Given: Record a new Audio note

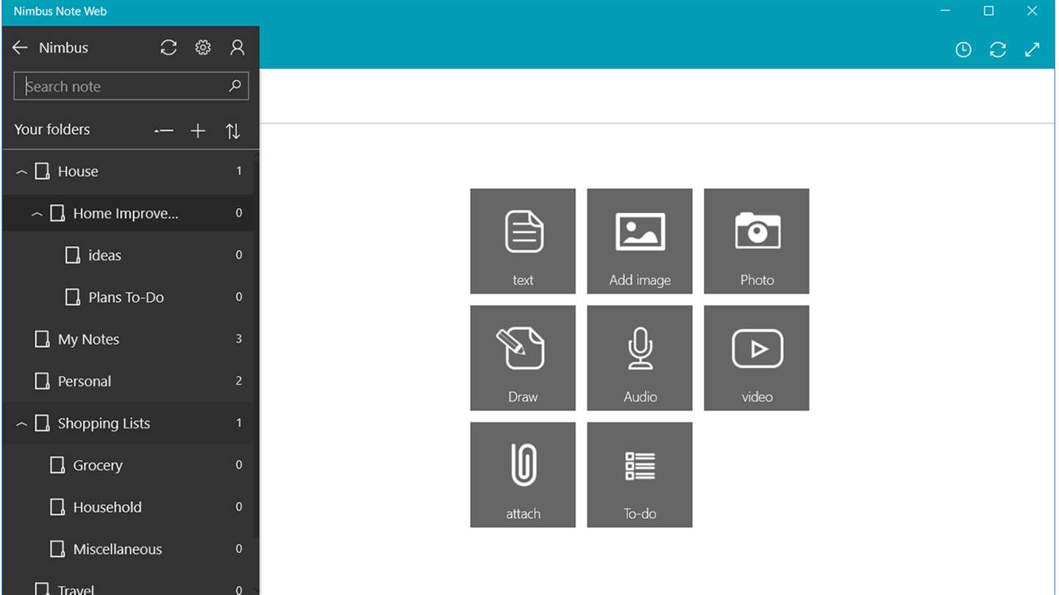Looking at the screenshot, I should [x=640, y=358].
